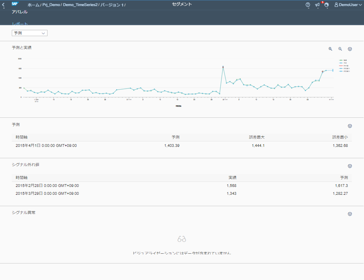Image resolution: width=364 pixels, height=280 pixels.
Task: Open the help question mark icon
Action: pyautogui.click(x=308, y=5)
